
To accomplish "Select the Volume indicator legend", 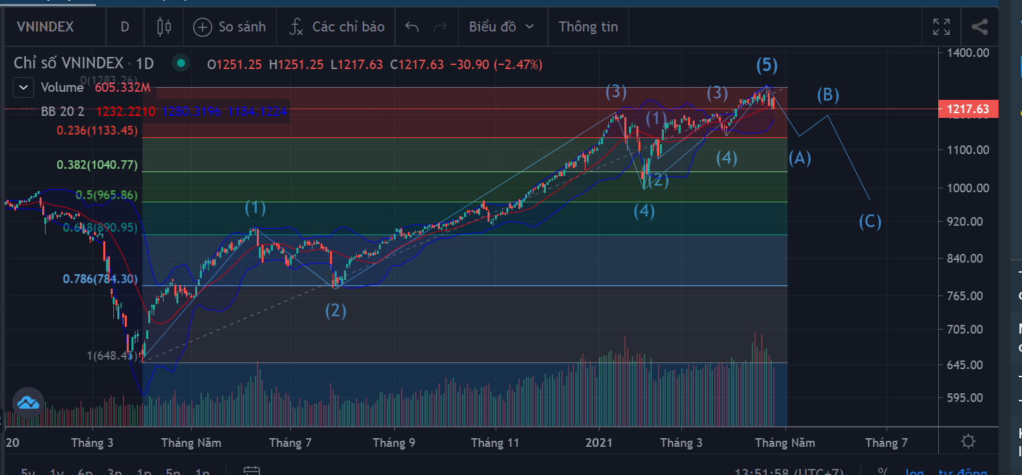I will click(62, 87).
